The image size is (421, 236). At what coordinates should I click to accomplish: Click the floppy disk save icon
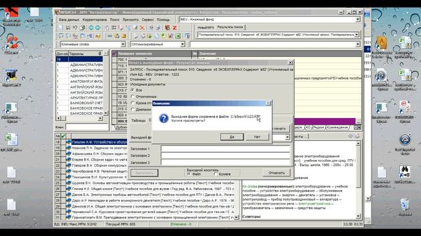pos(68,28)
